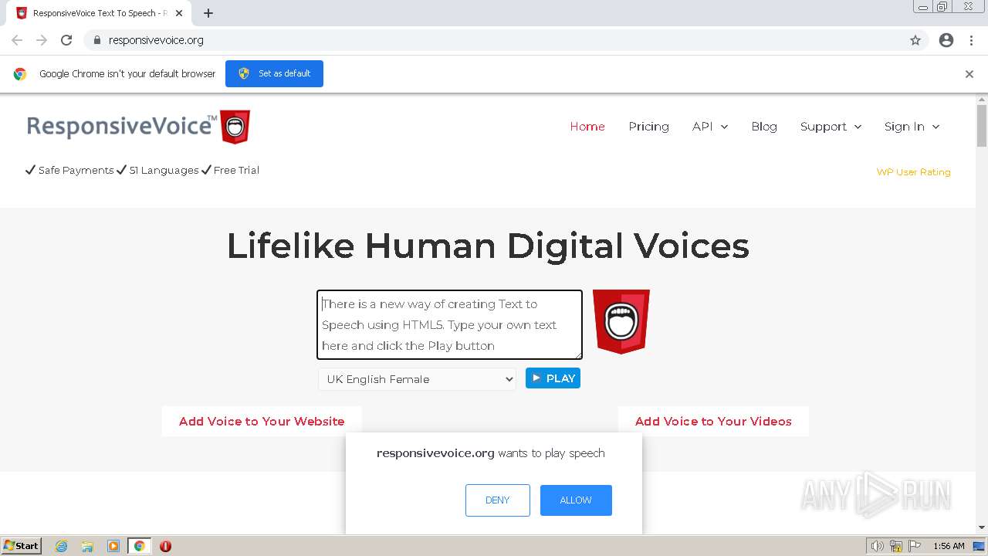Open a new tab with plus
The image size is (988, 556).
coord(208,13)
